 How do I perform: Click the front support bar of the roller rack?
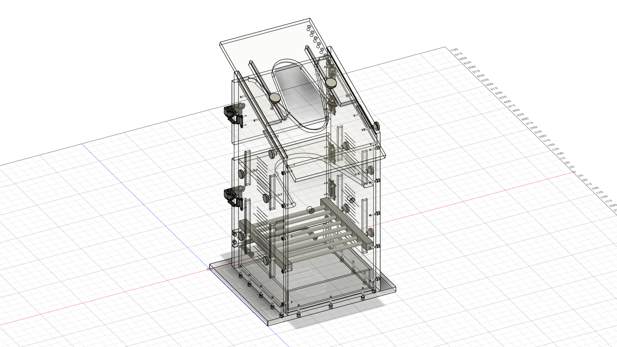coord(265,245)
